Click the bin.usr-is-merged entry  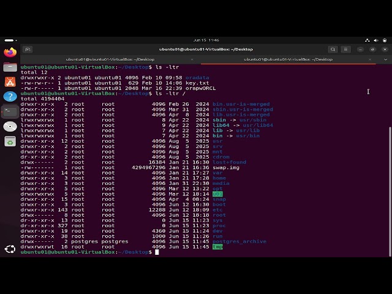pos(241,104)
